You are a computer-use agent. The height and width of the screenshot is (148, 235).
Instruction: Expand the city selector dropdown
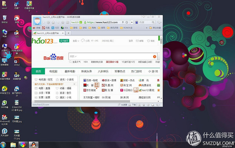(76, 41)
